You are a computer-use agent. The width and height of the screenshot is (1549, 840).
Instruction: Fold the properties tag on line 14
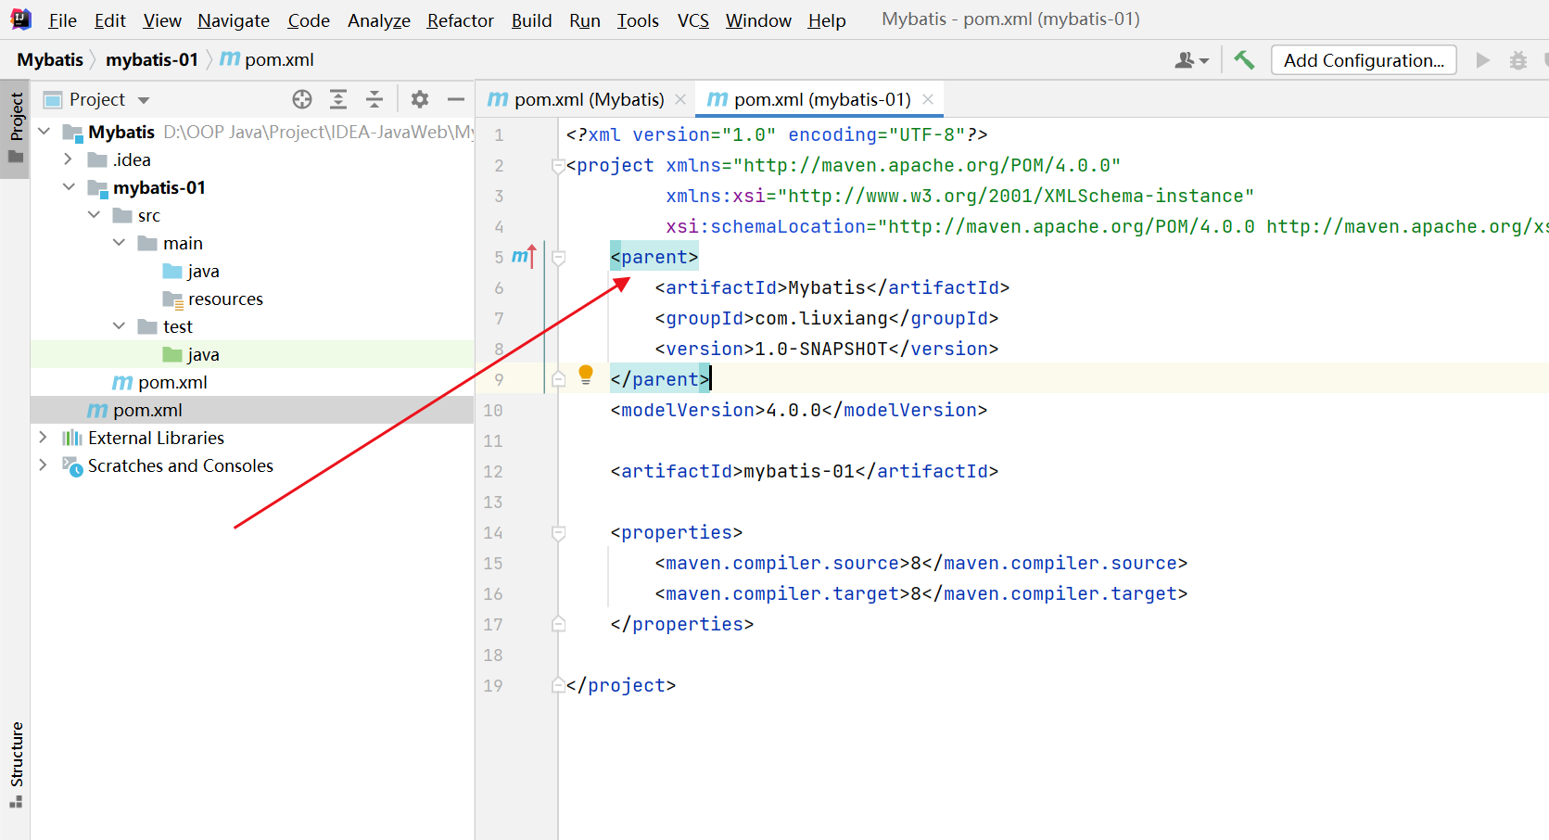558,533
